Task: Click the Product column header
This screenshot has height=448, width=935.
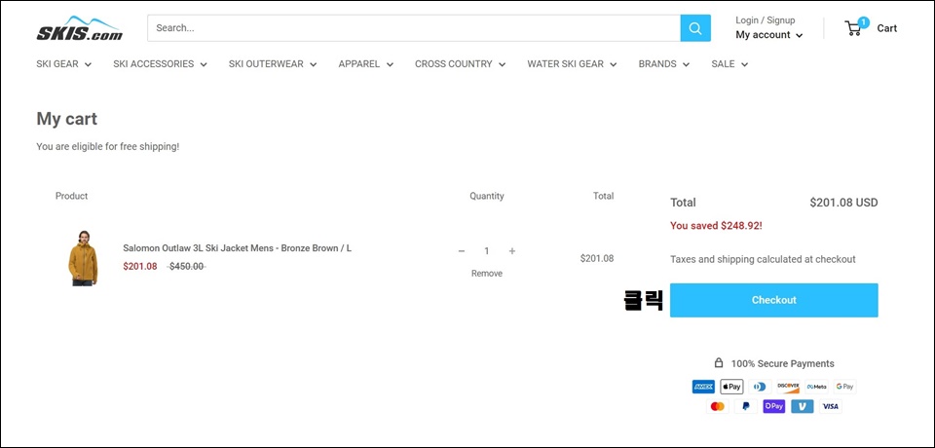Action: tap(71, 196)
